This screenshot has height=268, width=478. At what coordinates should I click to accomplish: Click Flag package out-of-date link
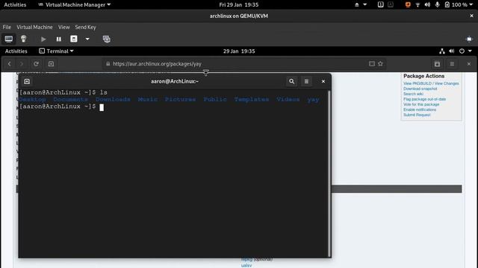425,99
